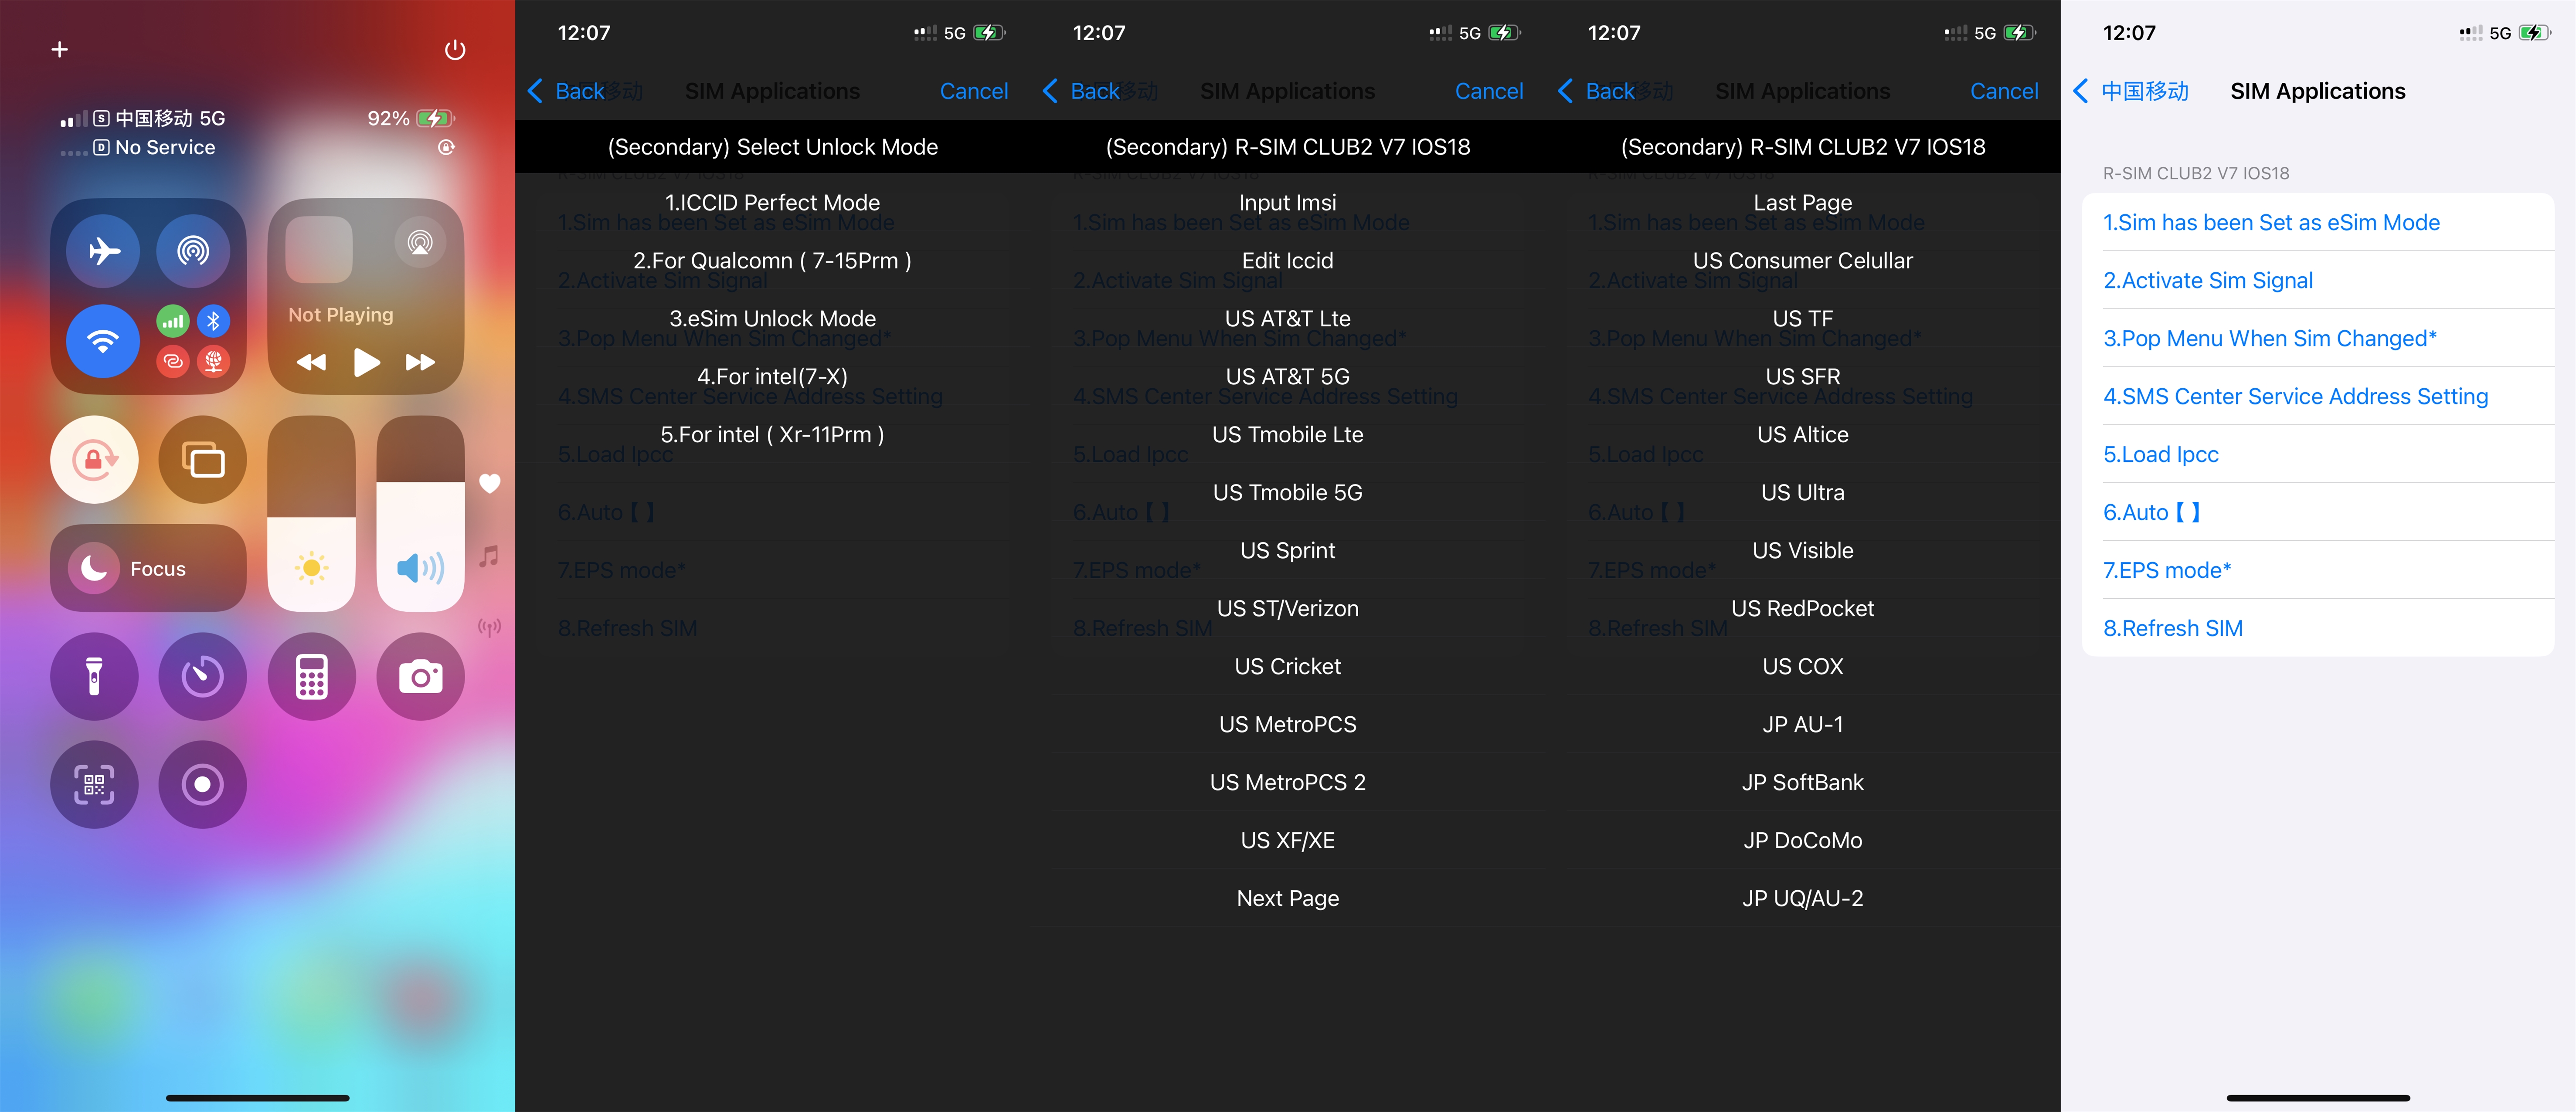Toggle Bluetooth in Control Center
The height and width of the screenshot is (1112, 2576).
(213, 321)
